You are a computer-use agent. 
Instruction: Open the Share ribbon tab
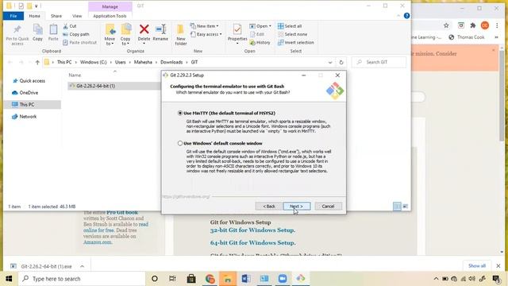point(56,16)
